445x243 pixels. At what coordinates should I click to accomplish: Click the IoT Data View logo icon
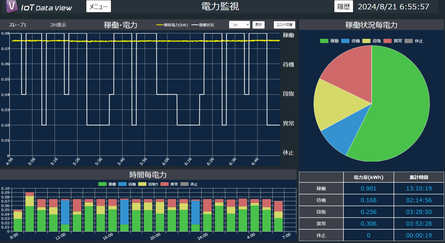(12, 7)
